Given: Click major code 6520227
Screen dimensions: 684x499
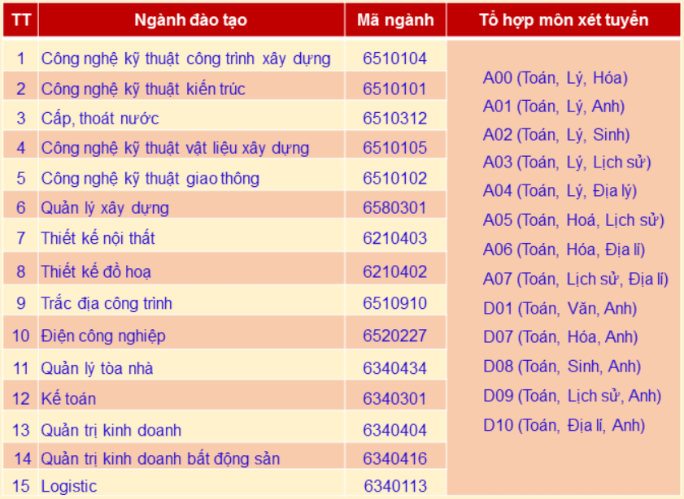Looking at the screenshot, I should [394, 336].
